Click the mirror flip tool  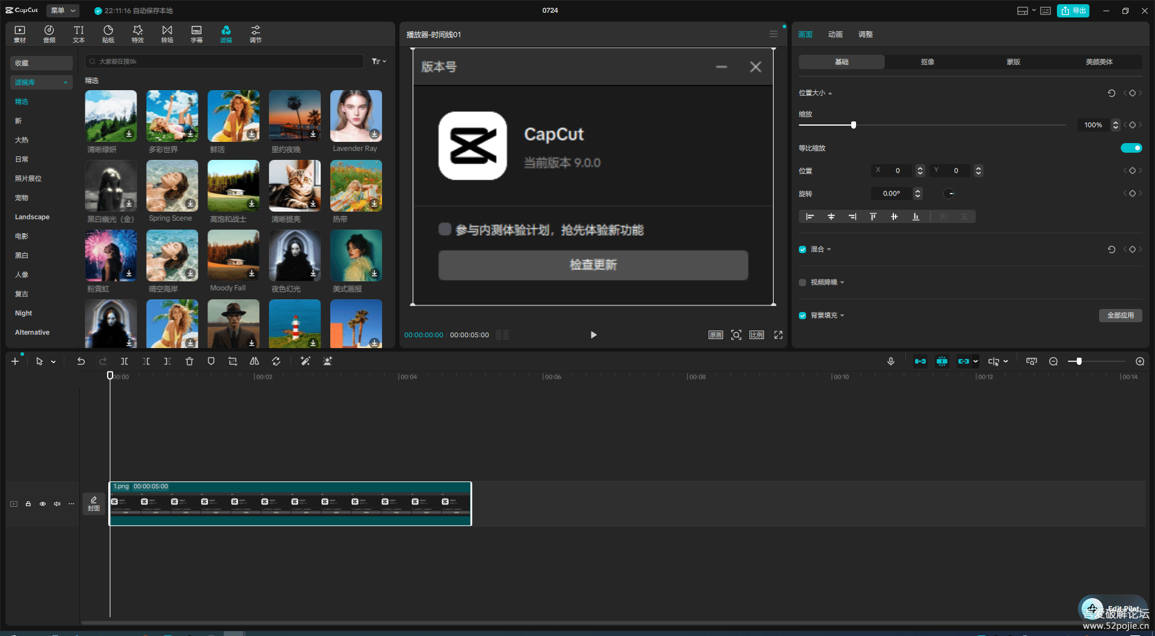pyautogui.click(x=254, y=361)
